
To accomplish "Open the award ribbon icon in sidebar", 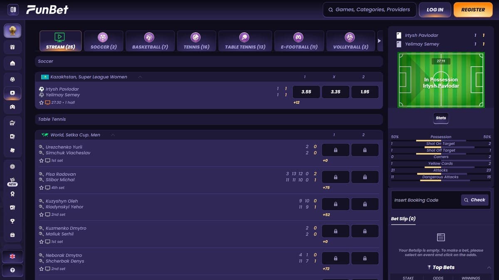I will coord(12,193).
